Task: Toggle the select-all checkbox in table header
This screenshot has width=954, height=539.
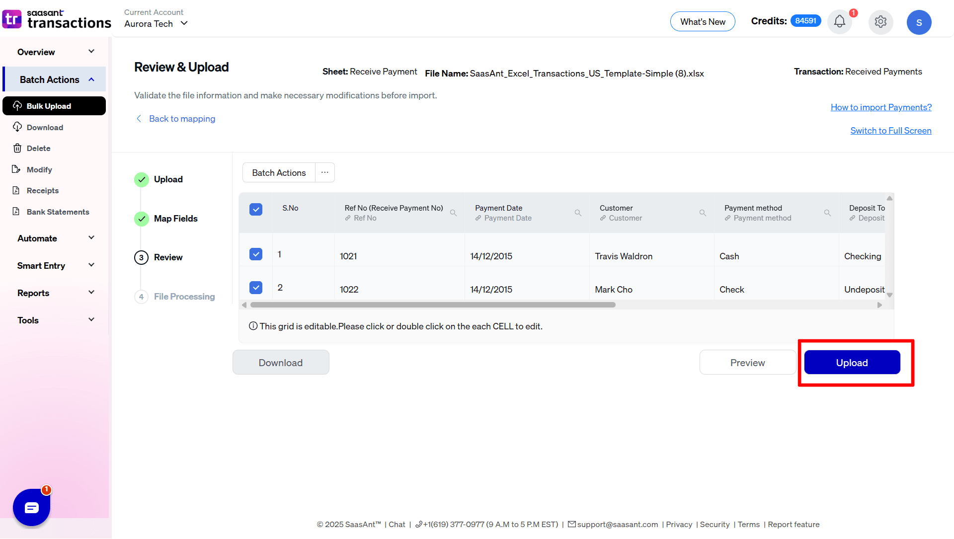Action: coord(256,209)
